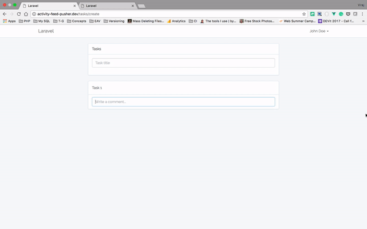Open the Analytics bookmark
The height and width of the screenshot is (229, 367).
point(176,21)
